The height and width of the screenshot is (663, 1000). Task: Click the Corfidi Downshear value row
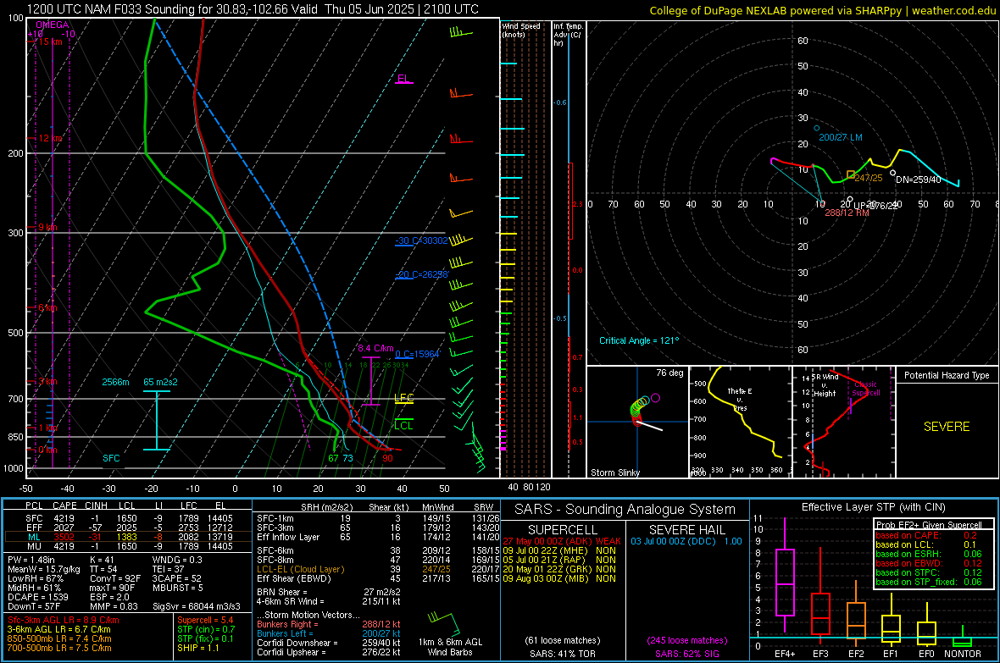(329, 643)
